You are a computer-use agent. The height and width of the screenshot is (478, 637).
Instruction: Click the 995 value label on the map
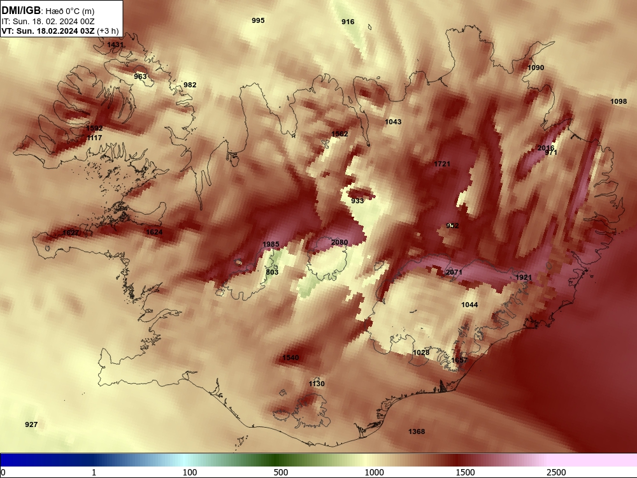pyautogui.click(x=258, y=20)
